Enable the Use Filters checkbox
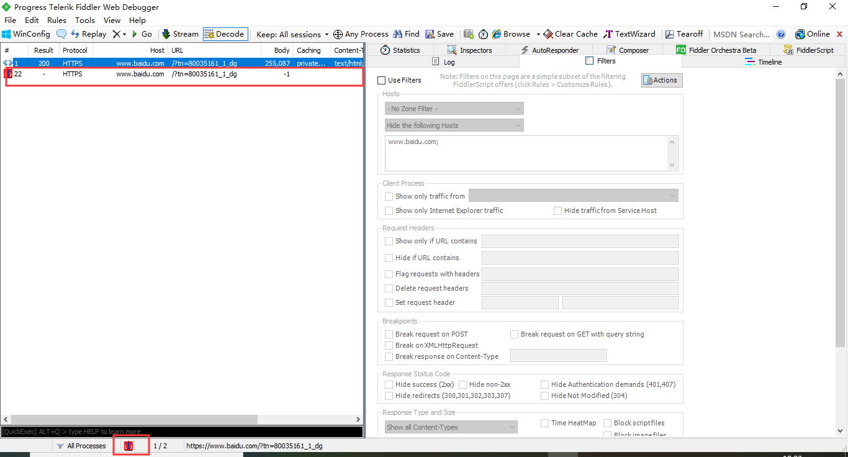Viewport: 848px width, 457px height. pyautogui.click(x=382, y=80)
